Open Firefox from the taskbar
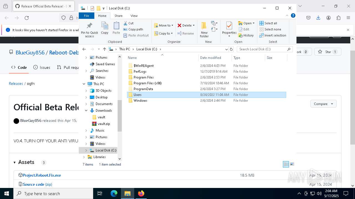Viewport: 355px width, 199px height. tap(141, 193)
